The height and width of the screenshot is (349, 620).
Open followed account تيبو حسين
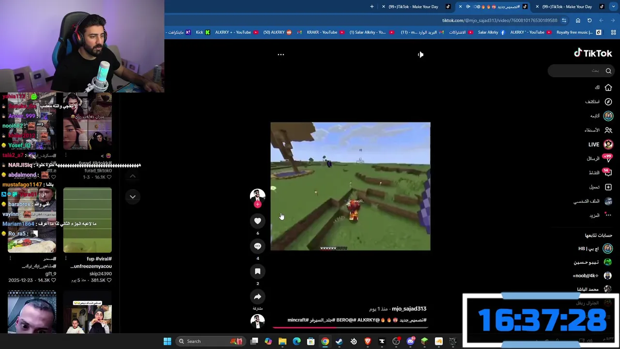click(593, 262)
